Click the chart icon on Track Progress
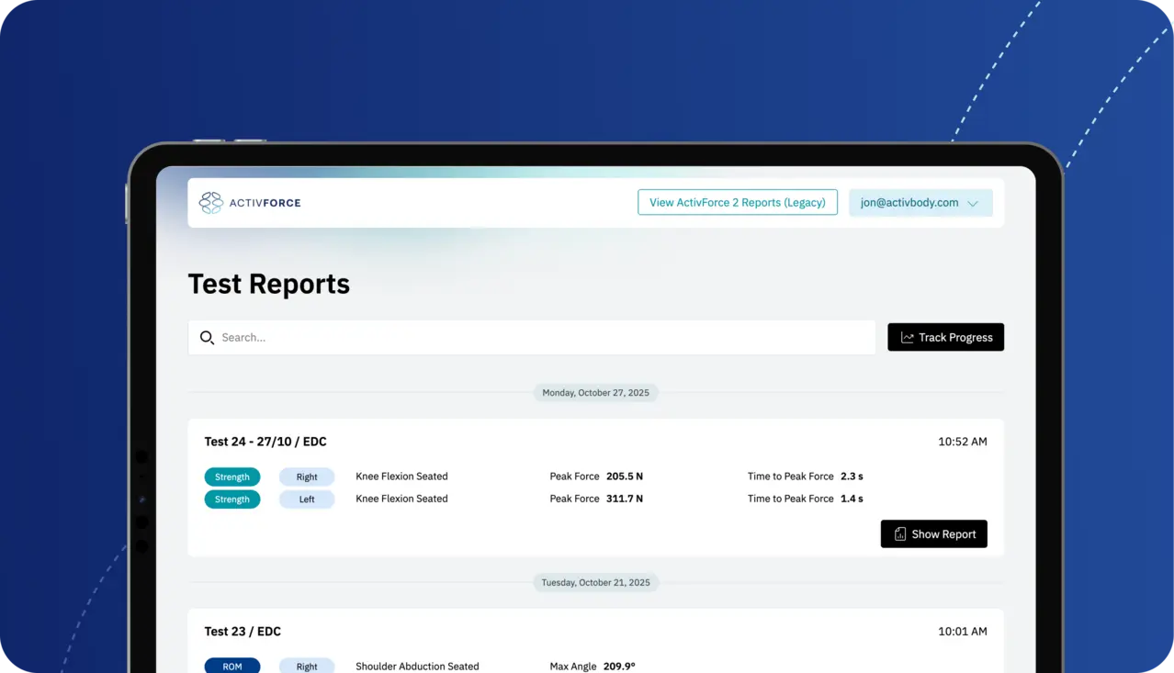This screenshot has width=1174, height=673. pyautogui.click(x=907, y=338)
